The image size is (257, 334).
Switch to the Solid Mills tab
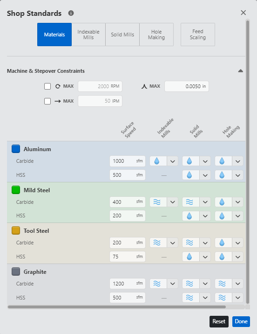[122, 35]
